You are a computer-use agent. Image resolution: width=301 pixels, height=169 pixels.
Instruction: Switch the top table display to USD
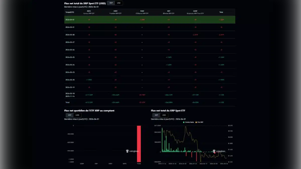point(118,3)
